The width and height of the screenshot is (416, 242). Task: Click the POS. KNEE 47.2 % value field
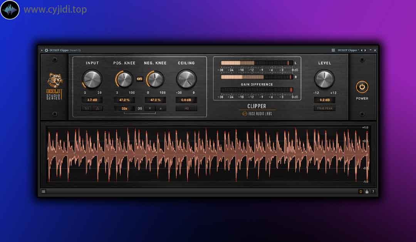point(124,100)
